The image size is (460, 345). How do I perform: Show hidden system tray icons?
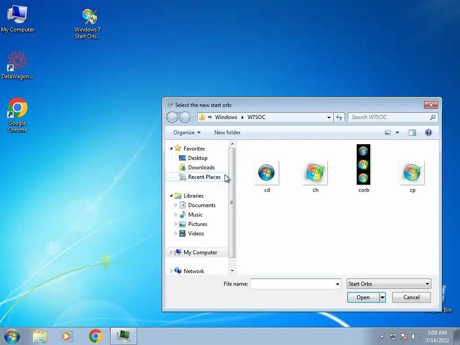click(382, 336)
